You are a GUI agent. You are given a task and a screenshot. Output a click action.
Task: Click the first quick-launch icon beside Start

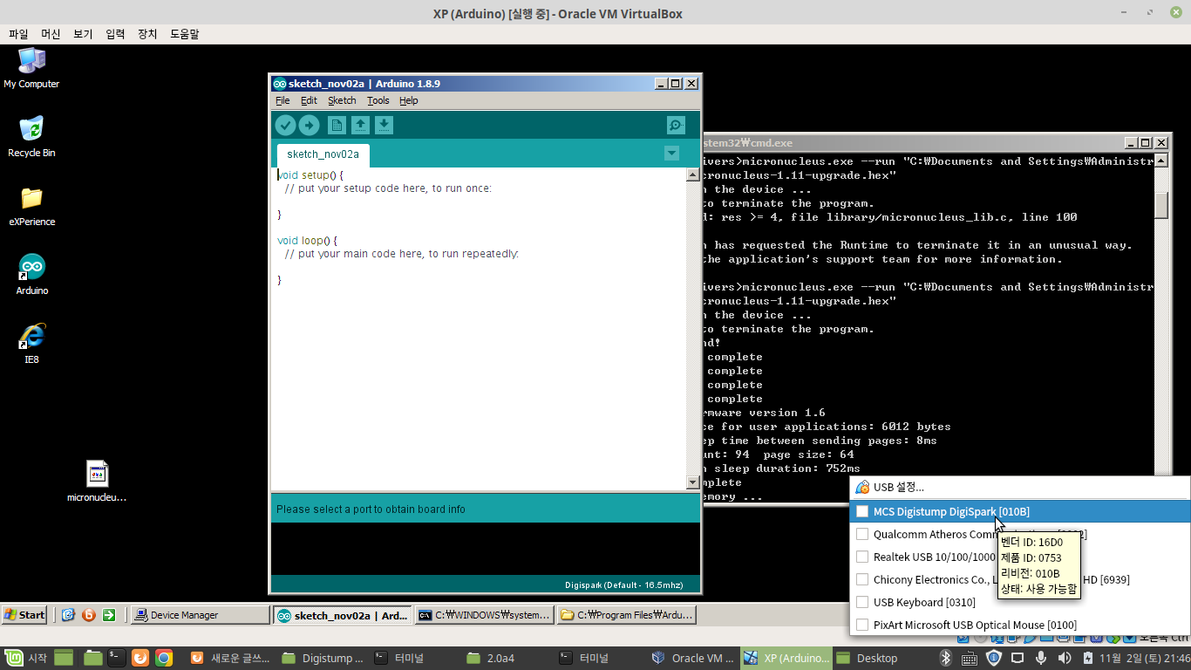pyautogui.click(x=68, y=615)
